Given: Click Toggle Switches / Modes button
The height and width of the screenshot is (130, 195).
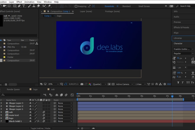Looking at the screenshot, I should pos(40,128).
